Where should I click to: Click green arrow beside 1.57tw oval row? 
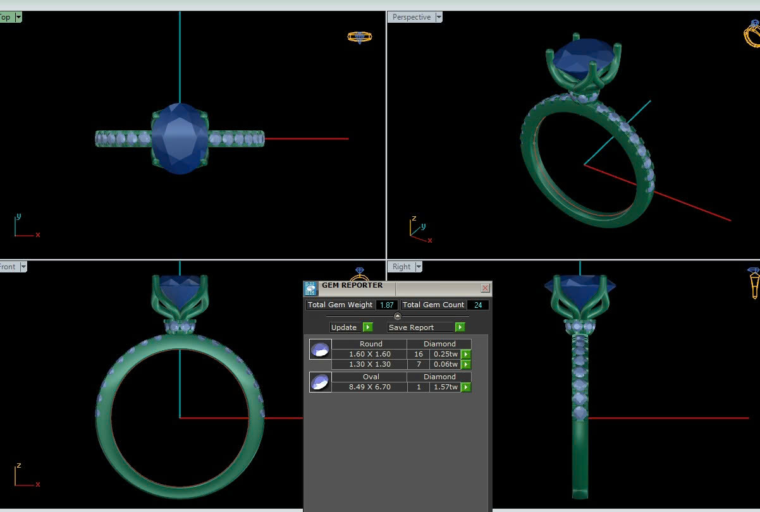466,387
